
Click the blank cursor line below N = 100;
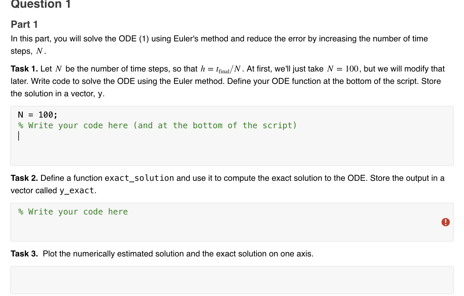(19, 136)
